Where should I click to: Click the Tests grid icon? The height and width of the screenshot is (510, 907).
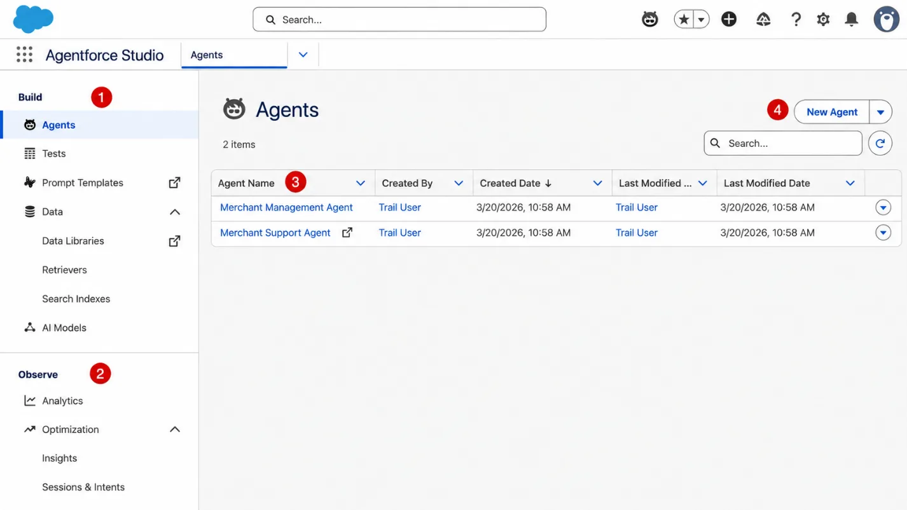pos(30,153)
